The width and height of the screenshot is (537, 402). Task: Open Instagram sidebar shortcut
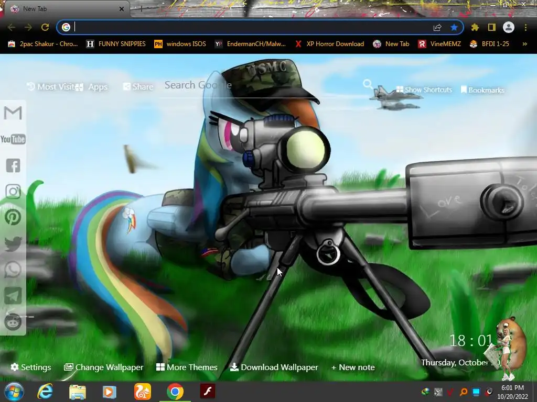[13, 192]
